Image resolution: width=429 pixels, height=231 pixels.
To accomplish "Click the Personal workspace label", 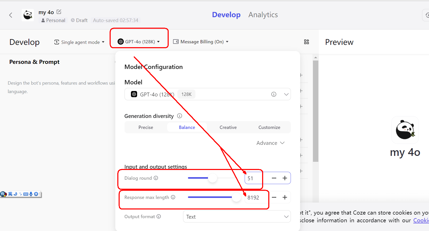I will point(53,20).
